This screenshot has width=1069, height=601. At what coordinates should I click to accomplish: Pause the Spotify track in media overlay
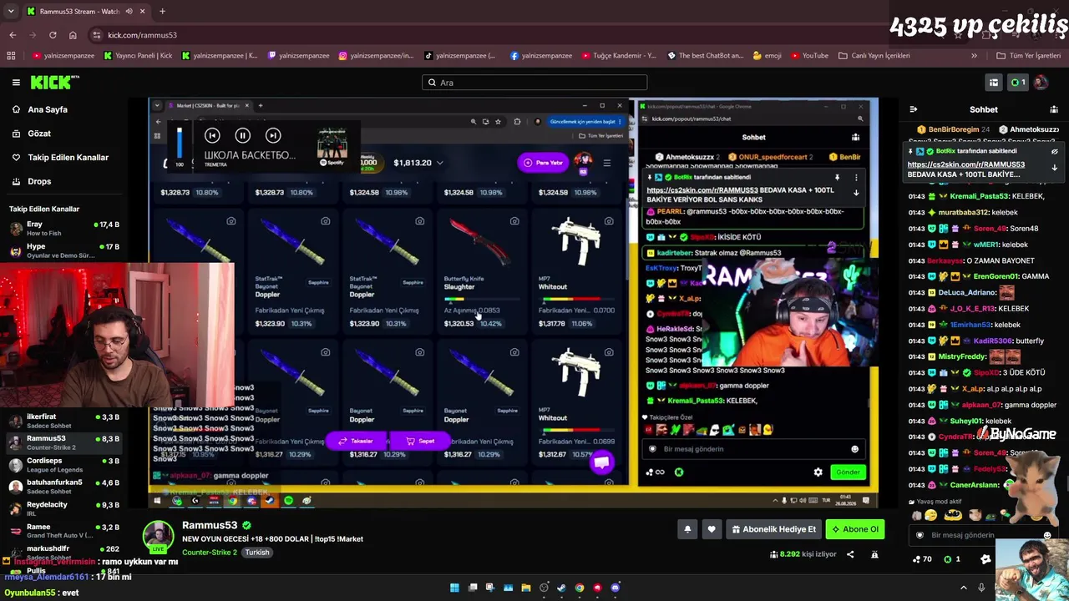pyautogui.click(x=242, y=135)
